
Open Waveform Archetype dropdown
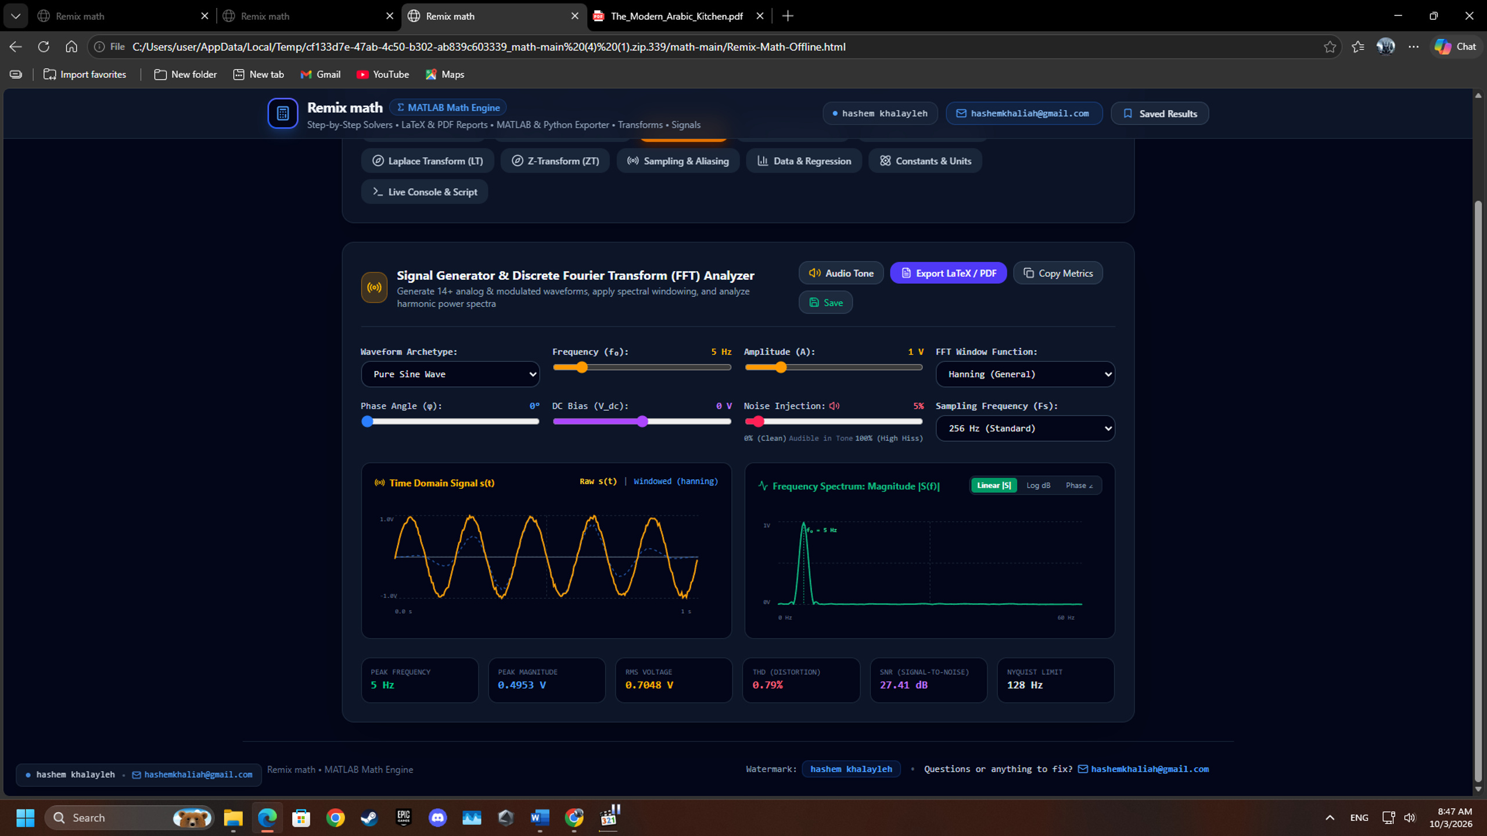450,374
